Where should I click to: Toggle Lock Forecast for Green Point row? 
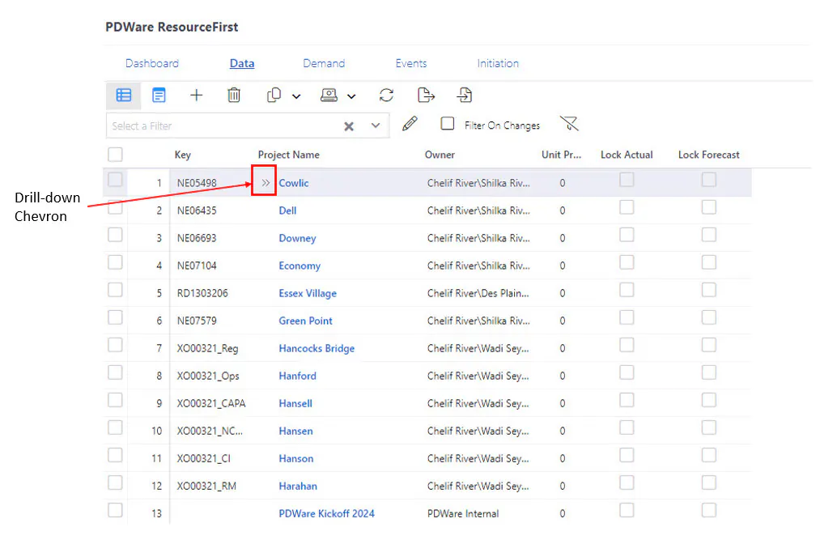point(709,317)
